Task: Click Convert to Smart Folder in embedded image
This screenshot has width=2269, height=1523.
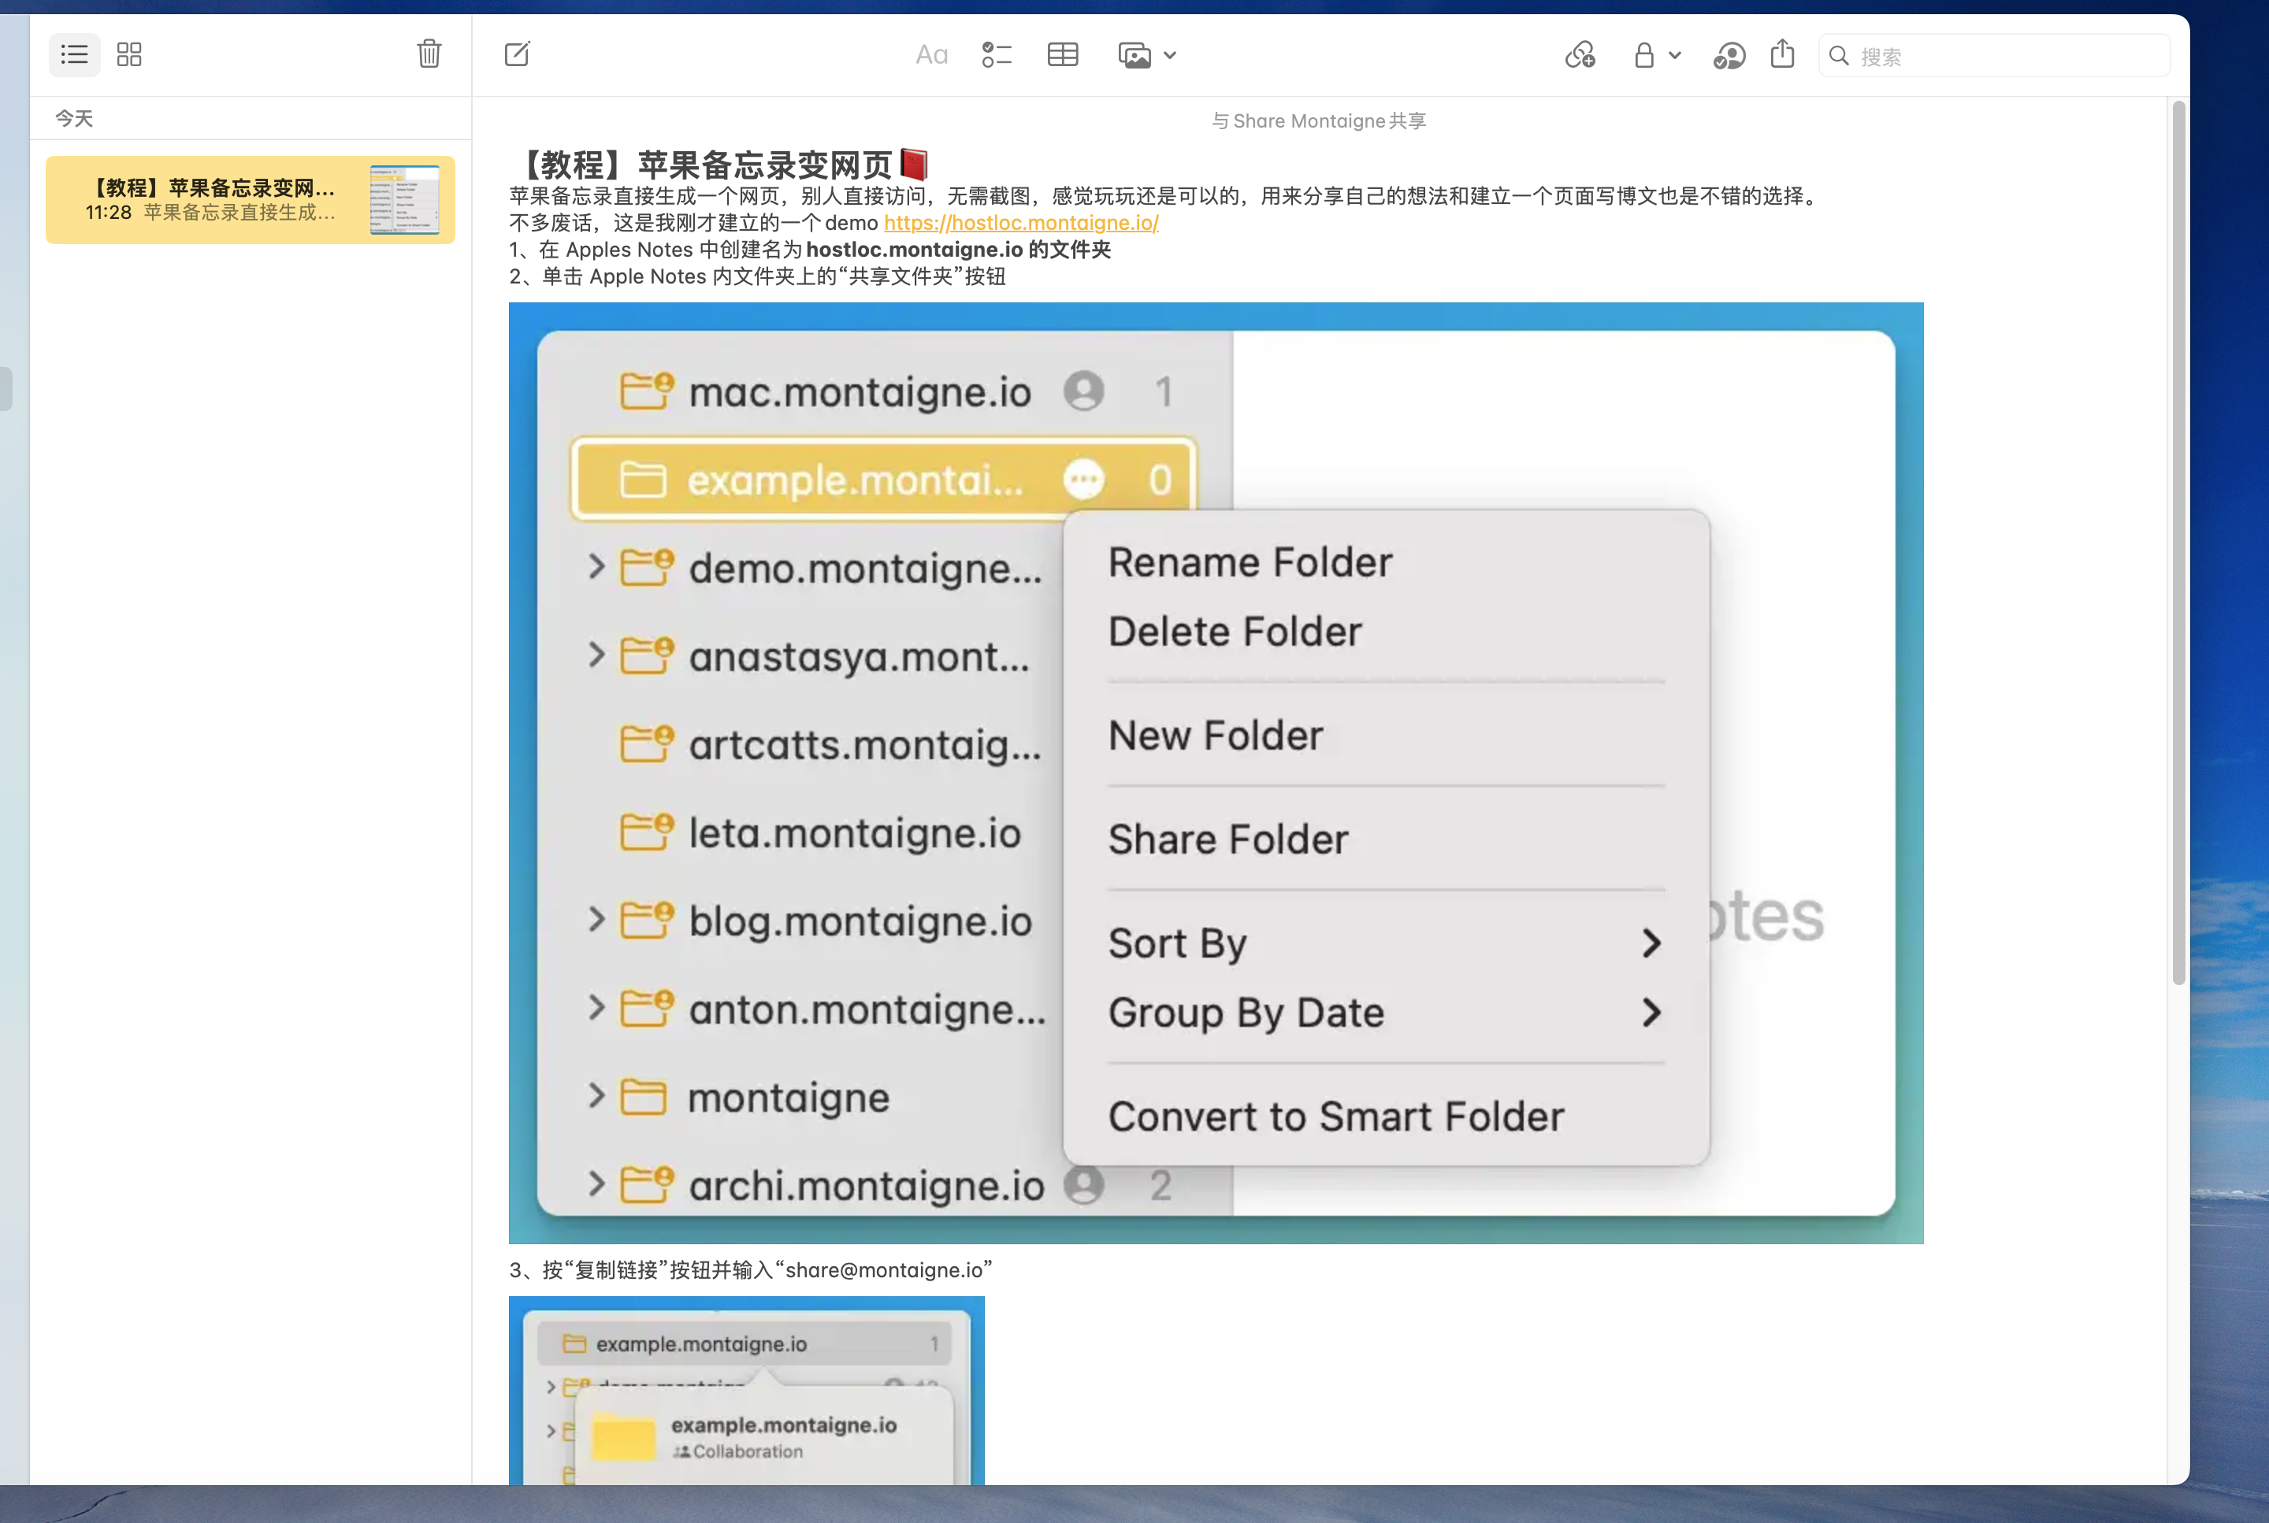Action: click(1336, 1117)
